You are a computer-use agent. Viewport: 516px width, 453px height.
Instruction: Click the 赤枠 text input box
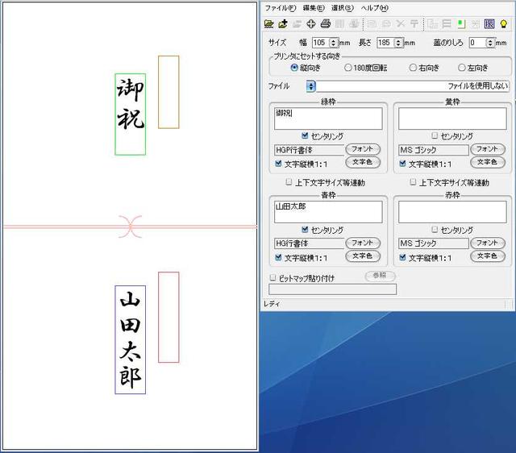(451, 211)
